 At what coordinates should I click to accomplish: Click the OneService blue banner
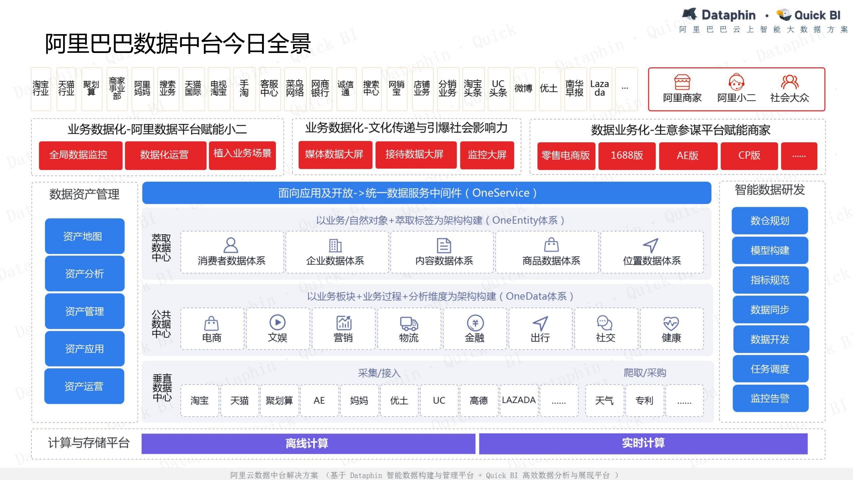point(426,193)
